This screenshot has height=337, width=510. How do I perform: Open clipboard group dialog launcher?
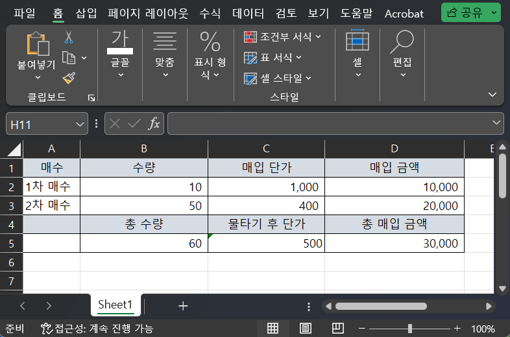[x=91, y=98]
